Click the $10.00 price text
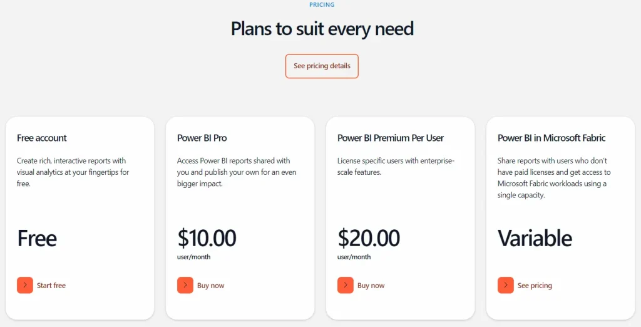The width and height of the screenshot is (641, 327). point(207,238)
